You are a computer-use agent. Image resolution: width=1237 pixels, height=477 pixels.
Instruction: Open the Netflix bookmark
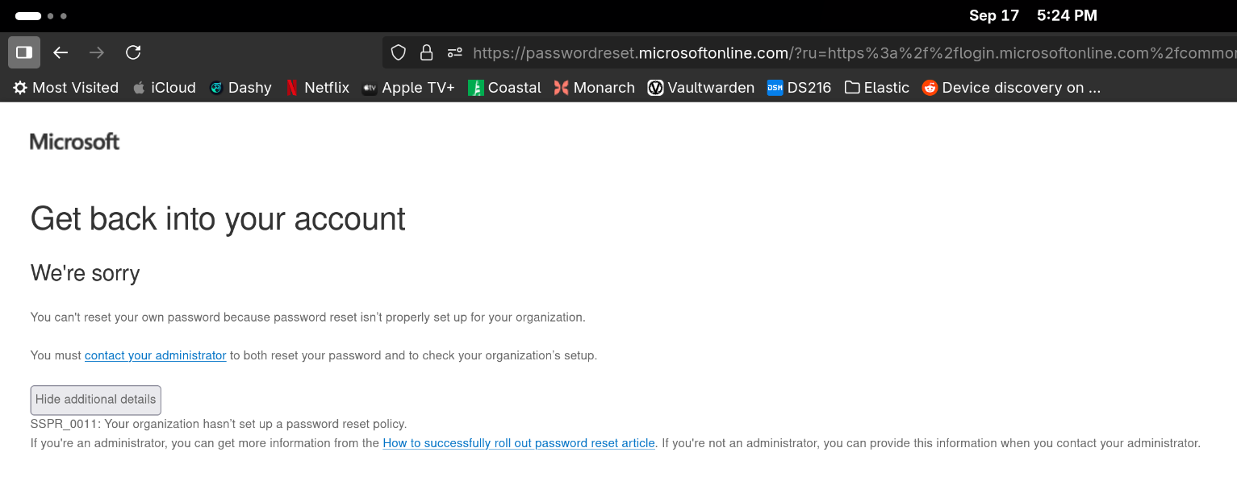(317, 88)
